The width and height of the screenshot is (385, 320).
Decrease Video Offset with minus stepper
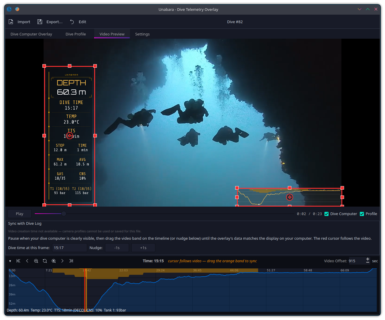pos(368,263)
